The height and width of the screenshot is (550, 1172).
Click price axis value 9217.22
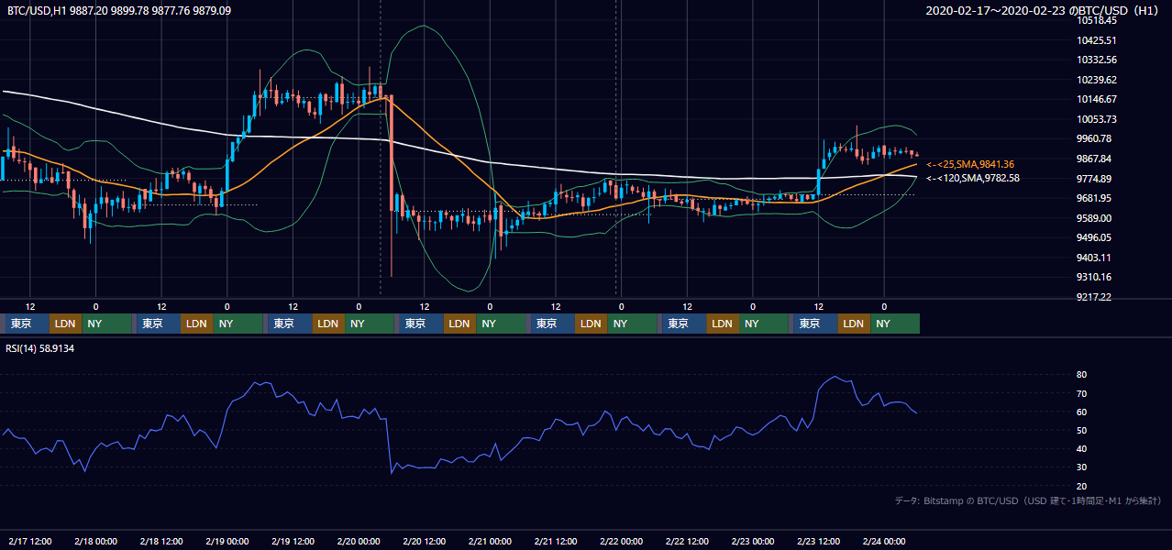pyautogui.click(x=1094, y=297)
